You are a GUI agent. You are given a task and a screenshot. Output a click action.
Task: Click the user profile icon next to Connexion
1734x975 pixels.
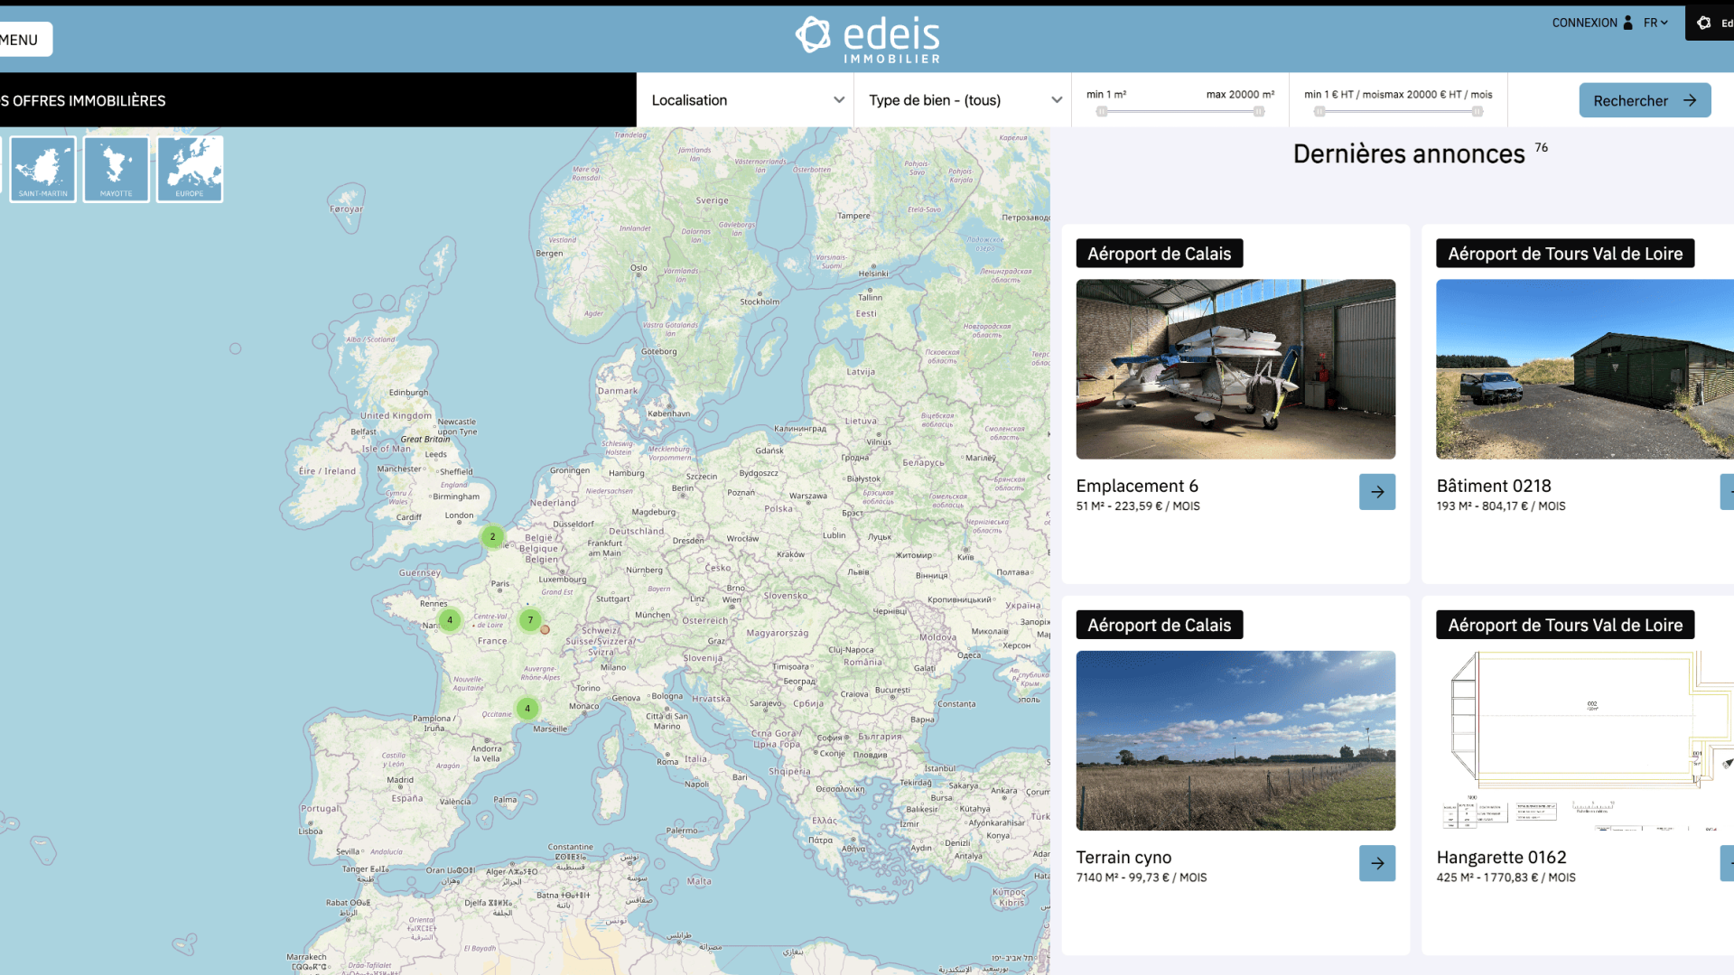(x=1627, y=23)
